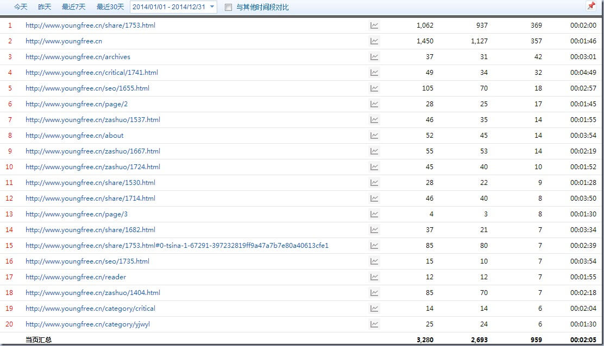This screenshot has height=346, width=604.
Task: Click value 1,127 in homepage row
Action: (479, 41)
